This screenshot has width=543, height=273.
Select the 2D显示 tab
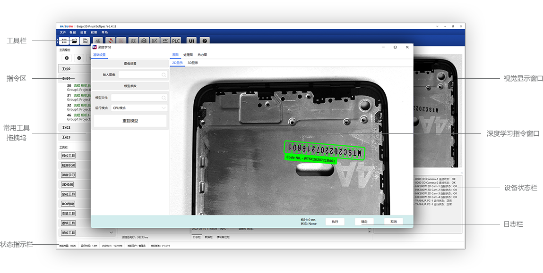click(x=177, y=63)
